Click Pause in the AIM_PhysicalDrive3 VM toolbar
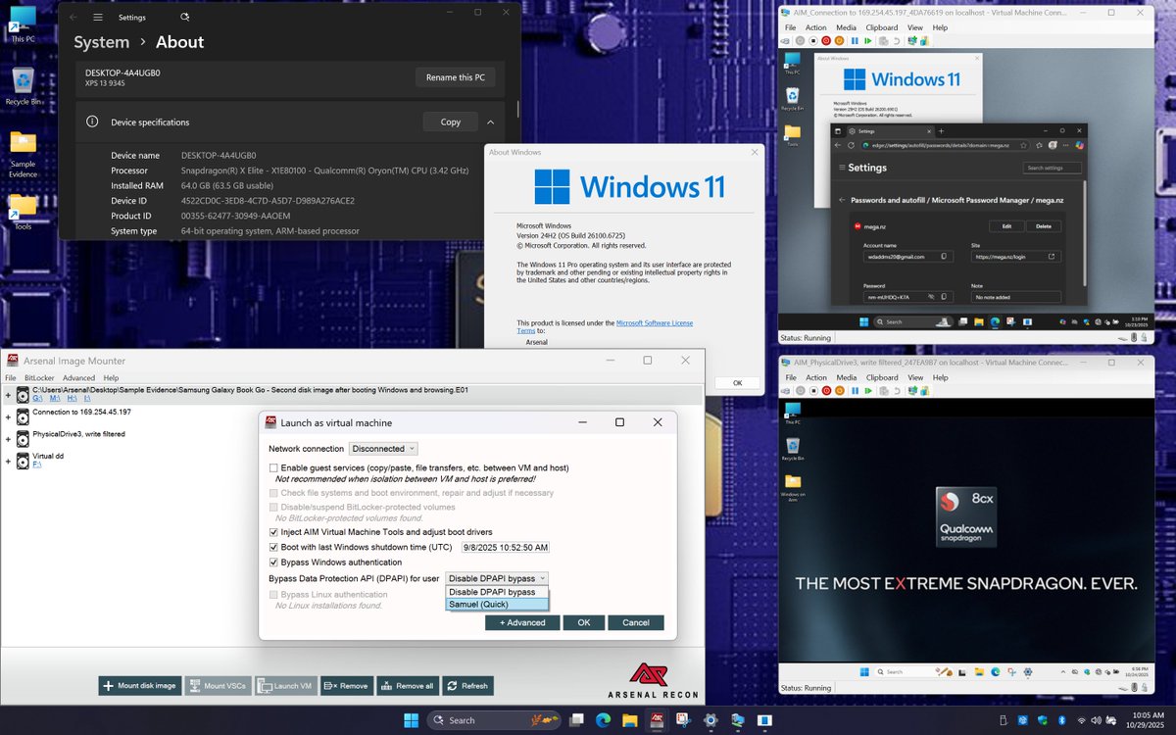 [x=855, y=391]
